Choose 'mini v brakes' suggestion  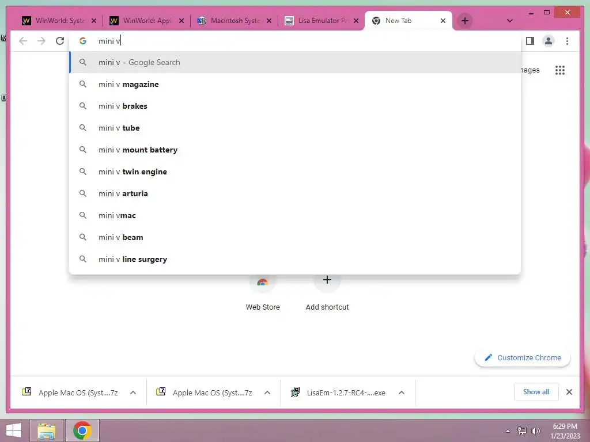[x=295, y=106]
